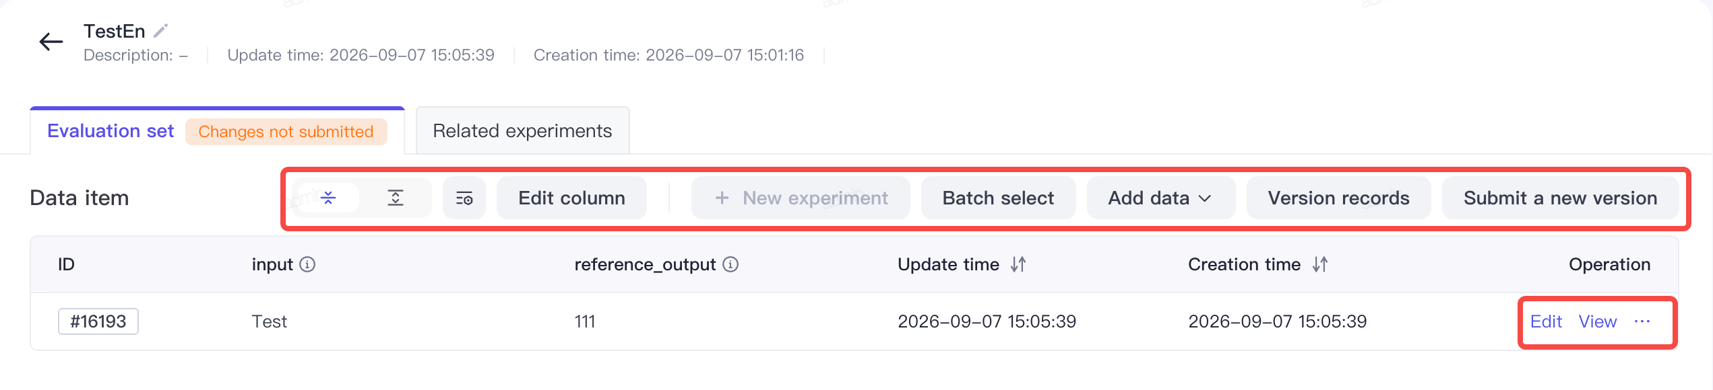The width and height of the screenshot is (1713, 390).
Task: Click the Edit link for row #16193
Action: (1546, 321)
